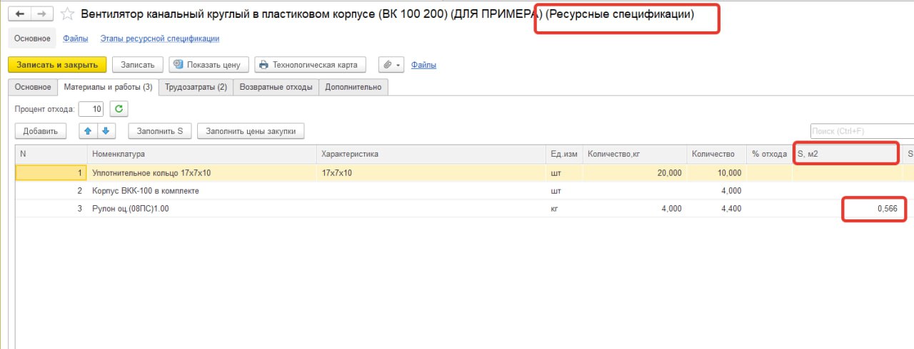Sort by the N column header
The image size is (914, 349).
51,154
